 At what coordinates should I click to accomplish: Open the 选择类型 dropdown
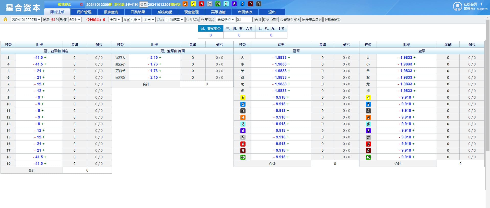[x=225, y=20]
